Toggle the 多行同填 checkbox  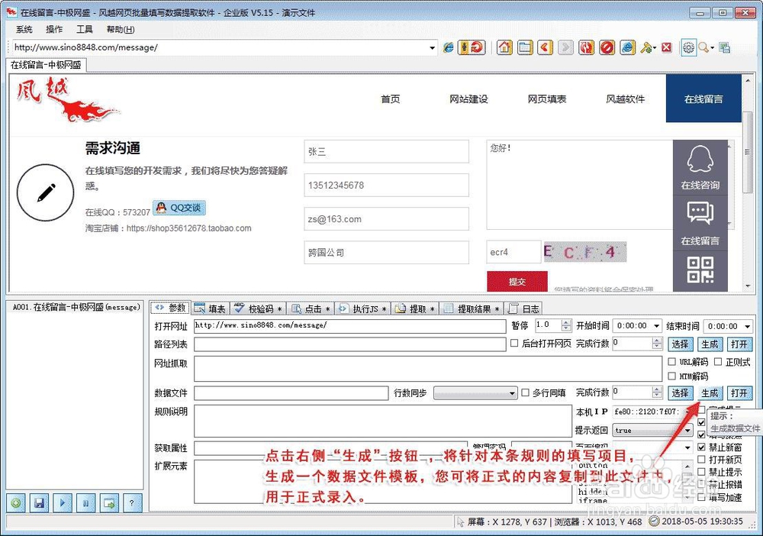click(525, 392)
